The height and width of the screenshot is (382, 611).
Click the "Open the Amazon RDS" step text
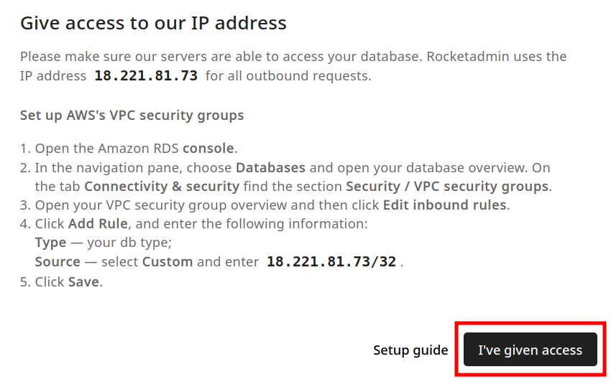(x=107, y=149)
